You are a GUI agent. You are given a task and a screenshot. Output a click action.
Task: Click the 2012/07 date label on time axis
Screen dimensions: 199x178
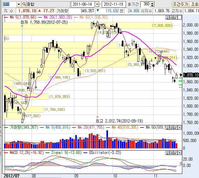(x=12, y=176)
